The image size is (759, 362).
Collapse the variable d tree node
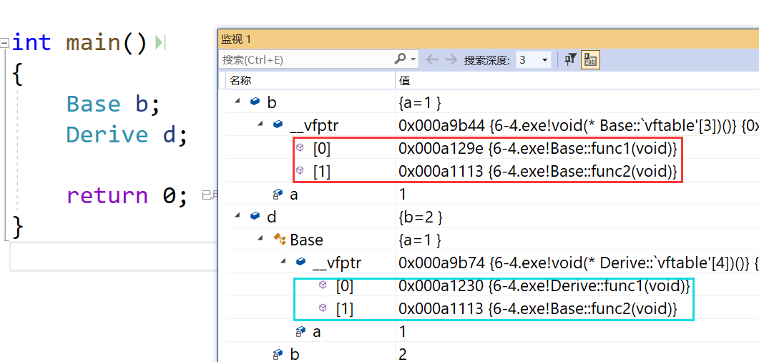[238, 216]
